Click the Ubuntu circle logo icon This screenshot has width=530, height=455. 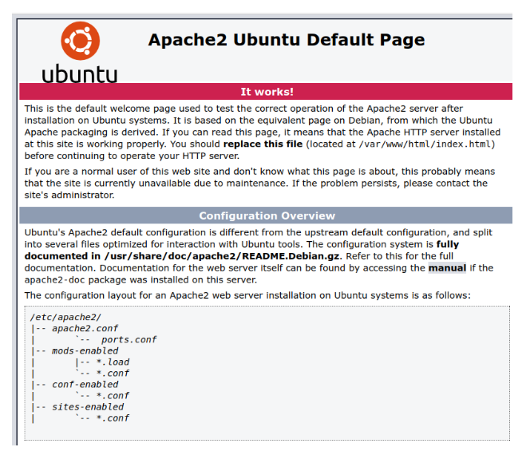tap(81, 41)
